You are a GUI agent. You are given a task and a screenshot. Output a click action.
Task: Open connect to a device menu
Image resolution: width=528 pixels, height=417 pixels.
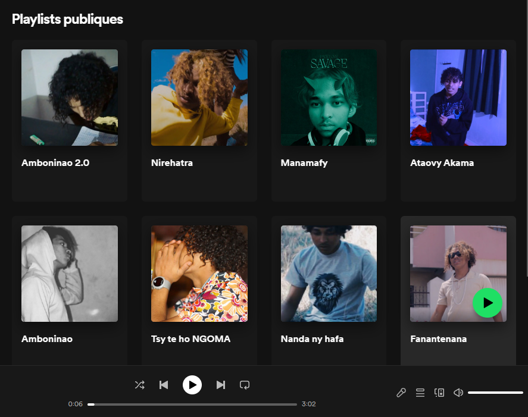point(439,393)
